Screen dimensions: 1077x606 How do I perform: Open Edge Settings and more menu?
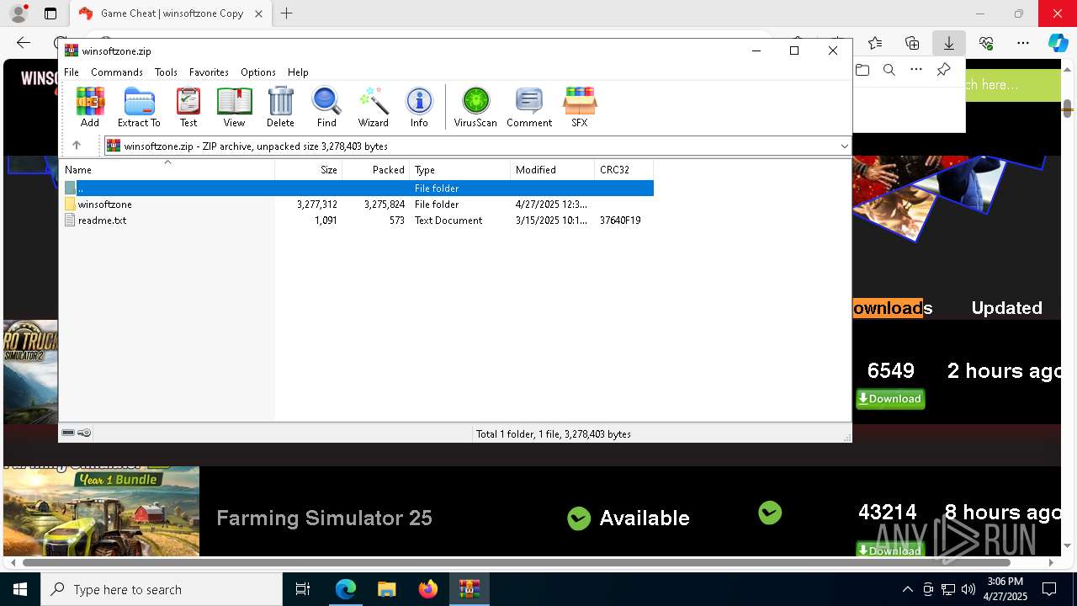point(1023,43)
